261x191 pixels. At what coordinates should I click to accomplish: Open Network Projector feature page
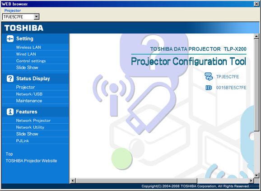click(33, 121)
